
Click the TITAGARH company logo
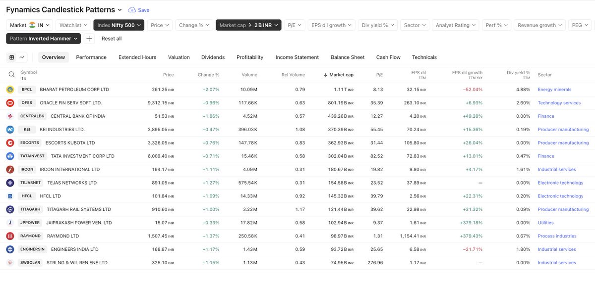[10, 209]
